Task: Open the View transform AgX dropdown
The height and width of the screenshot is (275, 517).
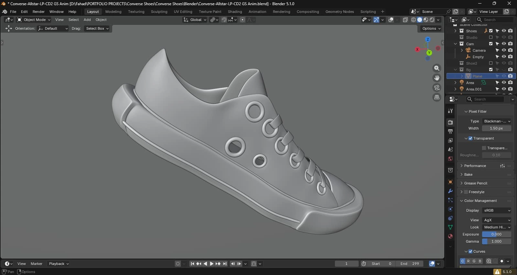Action: pos(497,220)
